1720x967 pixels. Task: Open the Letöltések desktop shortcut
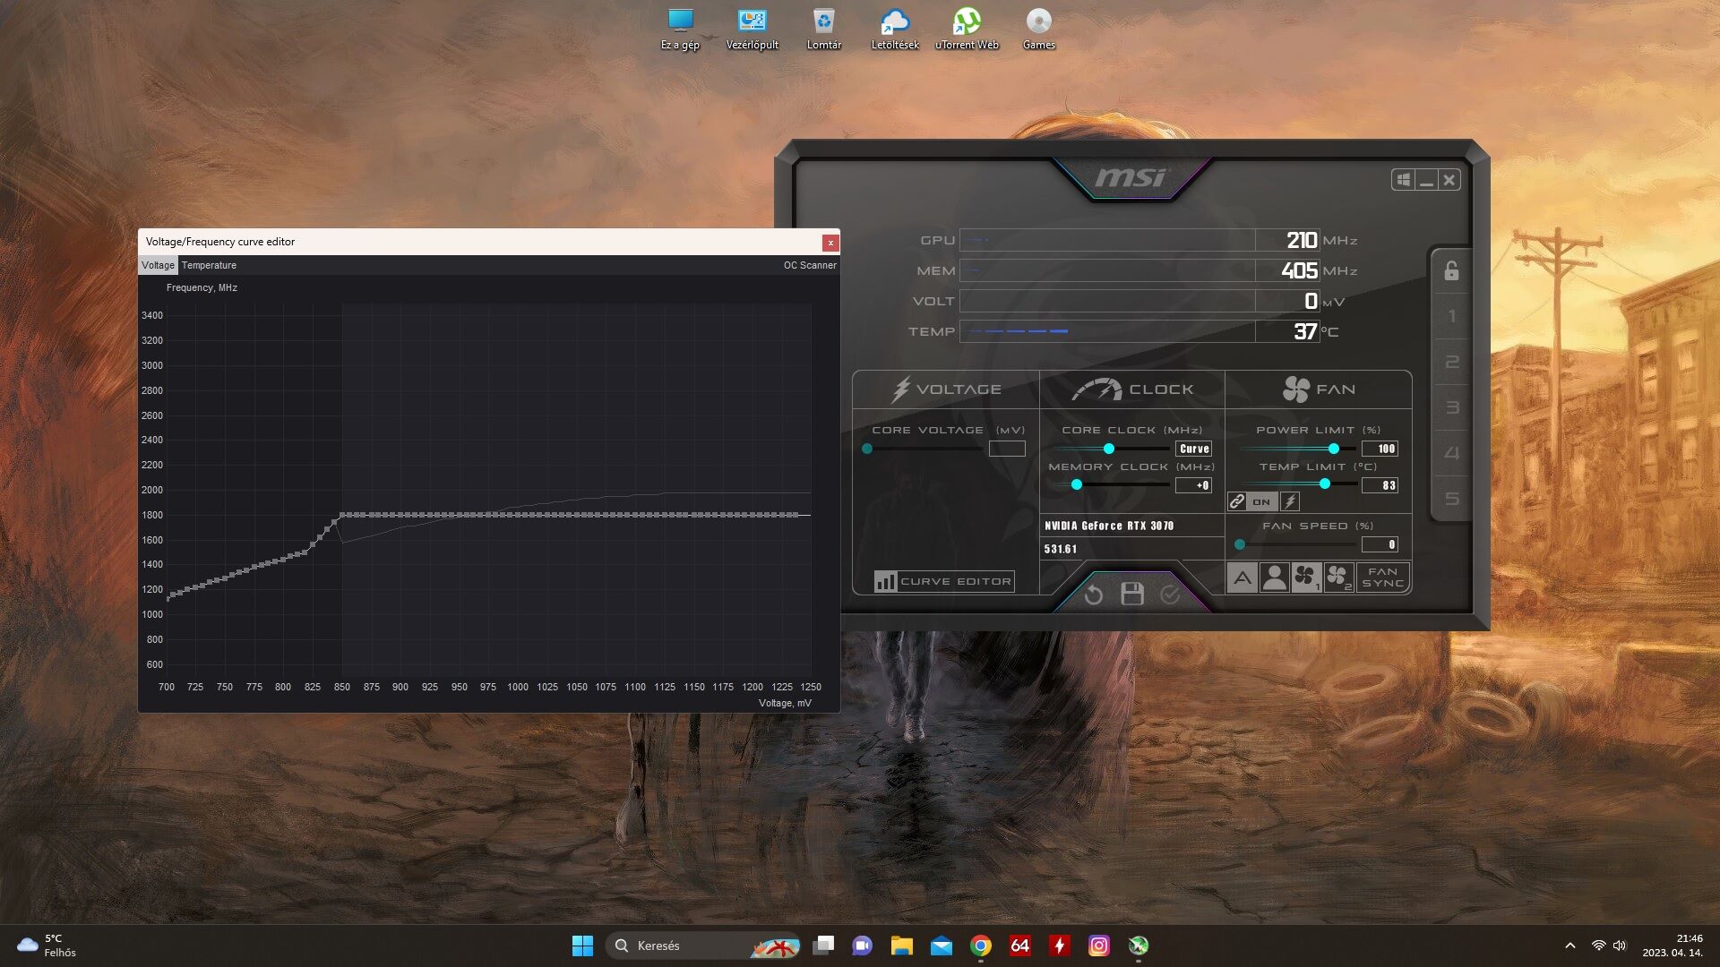pos(895,30)
